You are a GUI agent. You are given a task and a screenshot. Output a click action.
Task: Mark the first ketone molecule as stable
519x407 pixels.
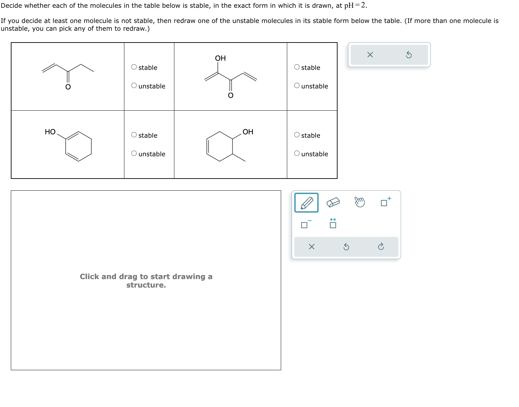(134, 67)
